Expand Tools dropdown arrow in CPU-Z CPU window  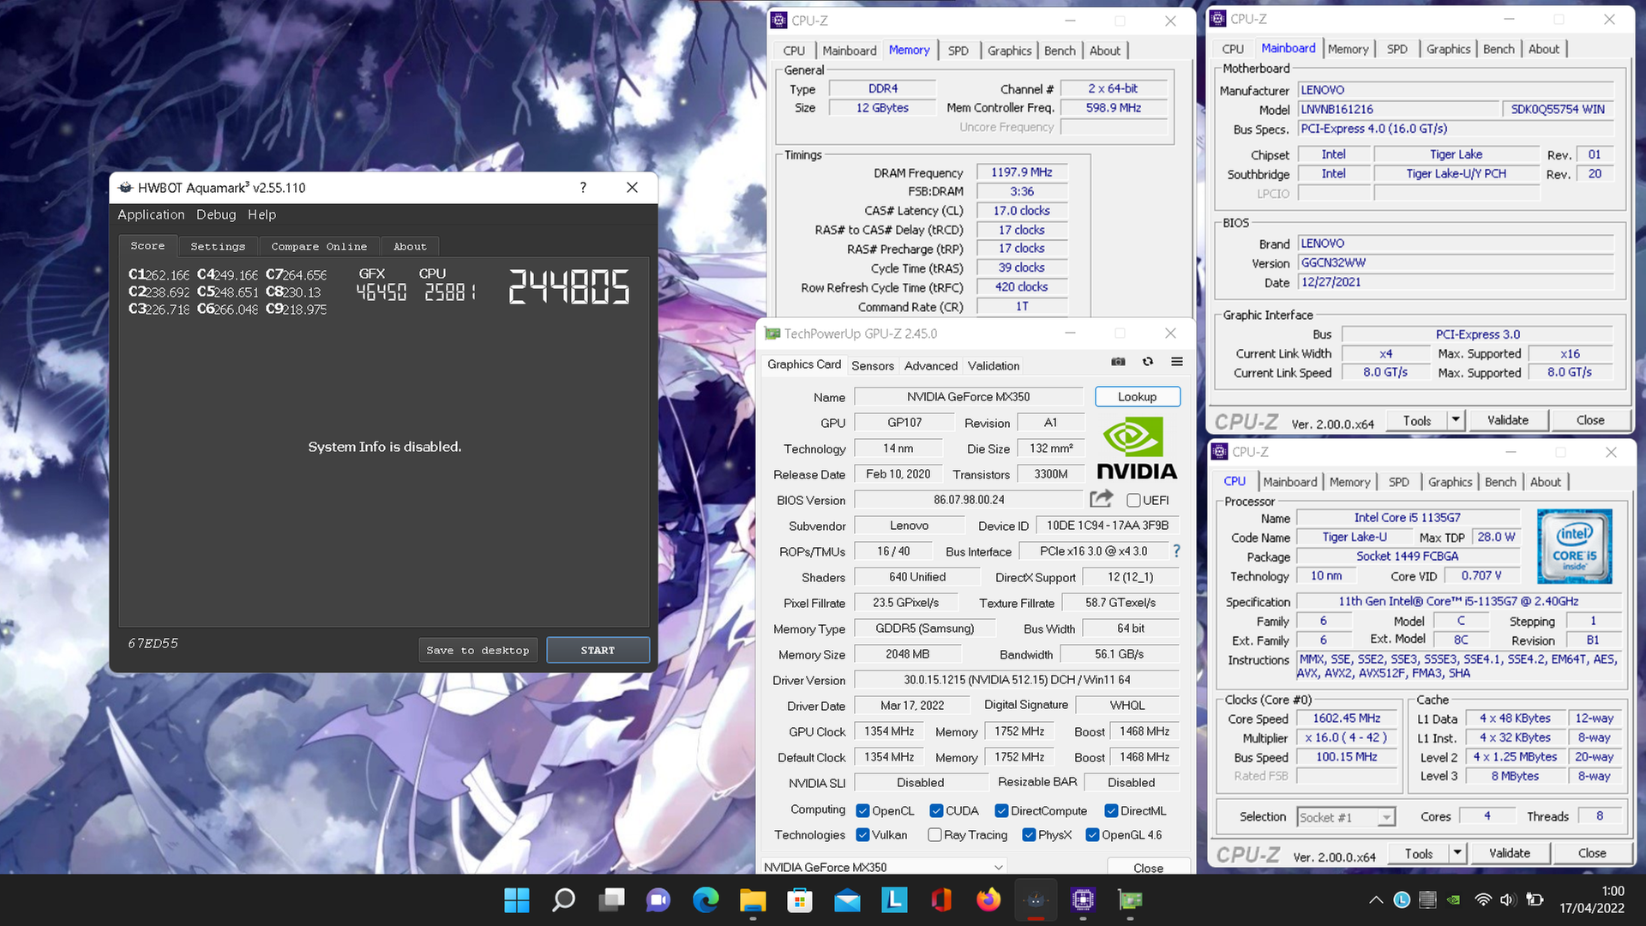pyautogui.click(x=1457, y=853)
